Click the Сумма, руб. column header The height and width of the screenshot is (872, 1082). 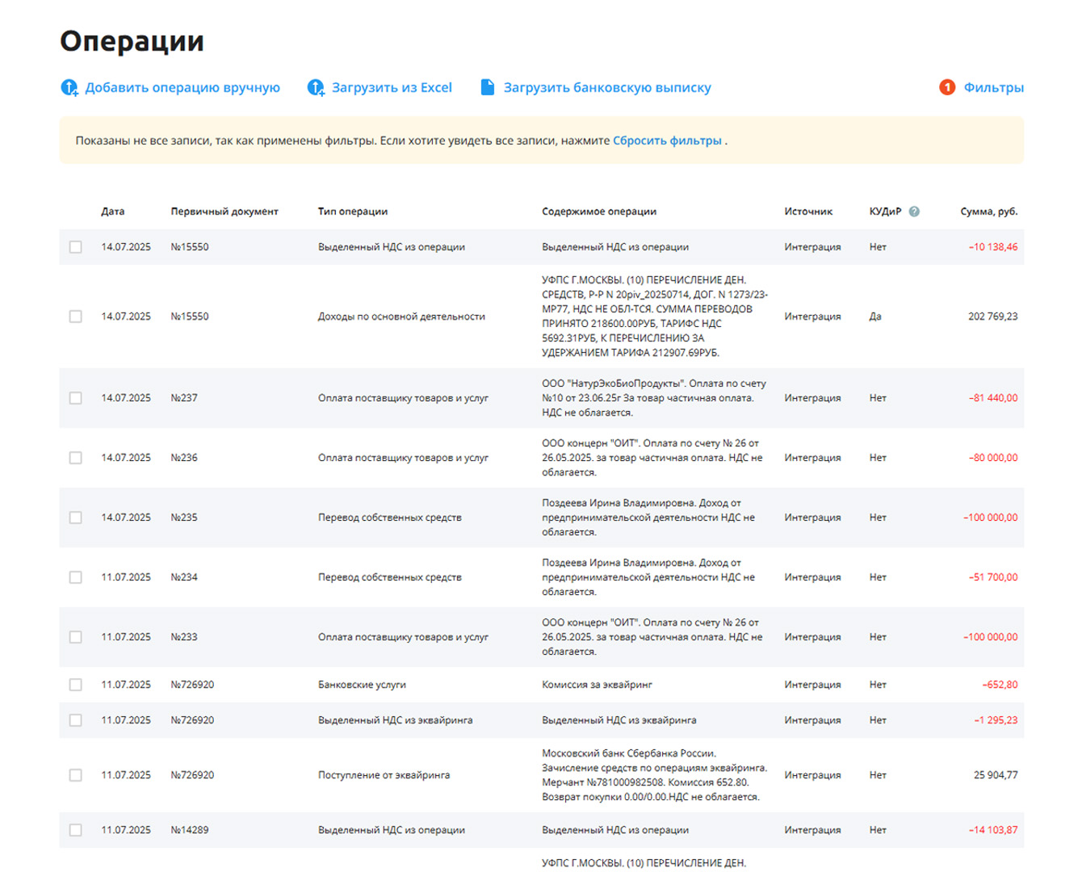tap(988, 212)
